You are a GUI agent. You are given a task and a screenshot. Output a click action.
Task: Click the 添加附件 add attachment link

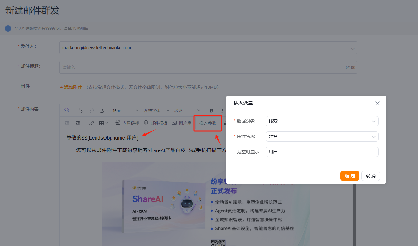pyautogui.click(x=71, y=87)
